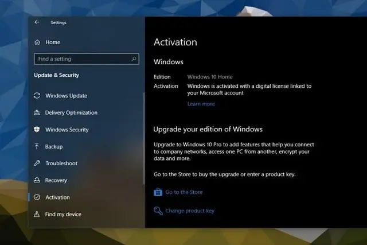Click the digital license activation status text
The image size is (367, 245).
coord(249,90)
